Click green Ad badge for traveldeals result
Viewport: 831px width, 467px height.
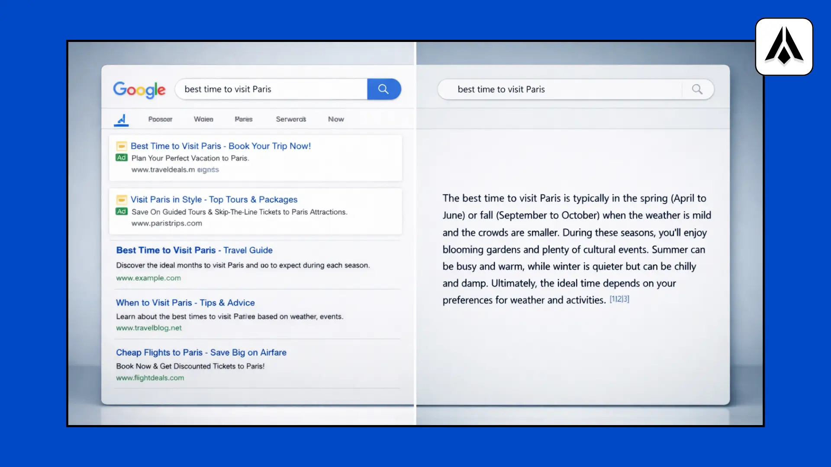[122, 158]
